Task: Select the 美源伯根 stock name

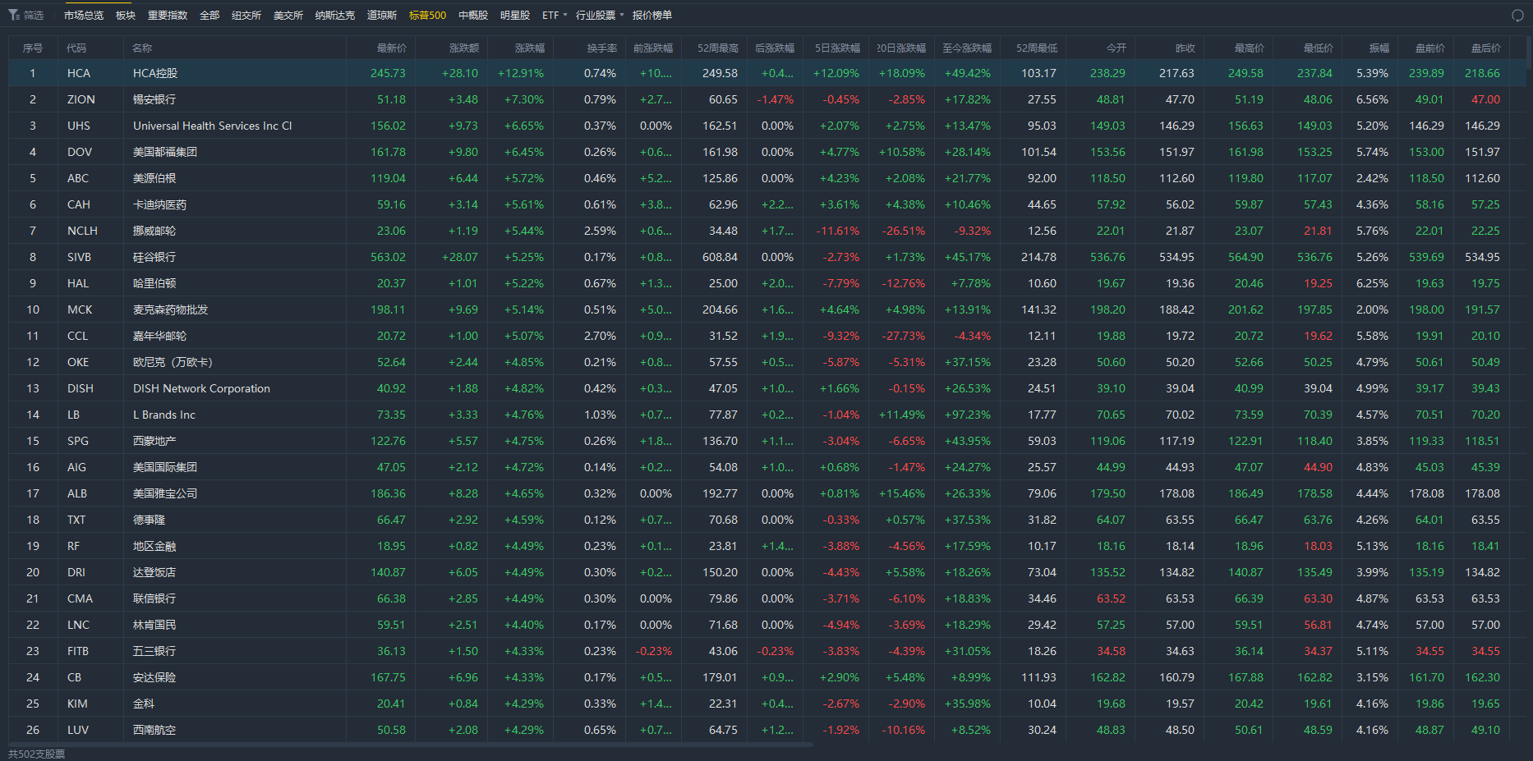Action: 154,178
